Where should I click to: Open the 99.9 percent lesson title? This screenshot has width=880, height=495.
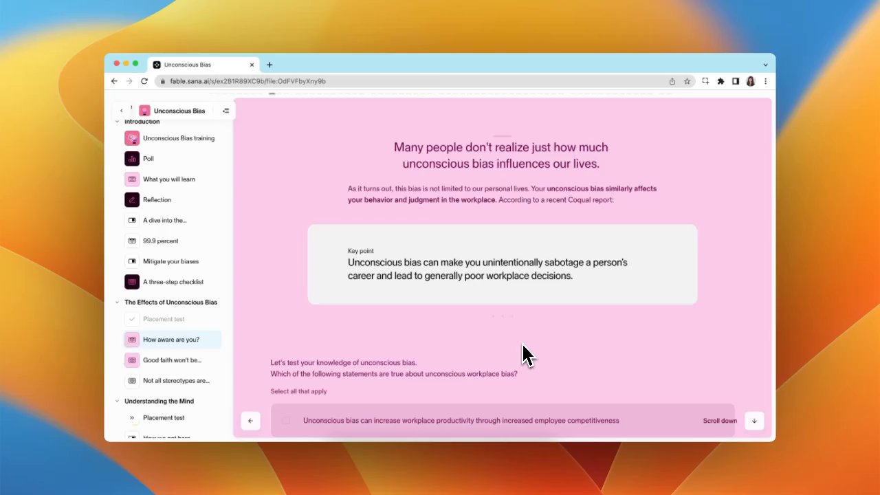coord(160,241)
